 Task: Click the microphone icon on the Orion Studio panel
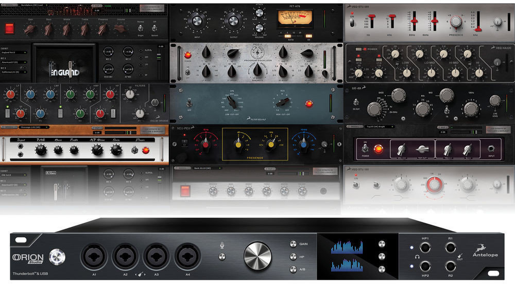click(x=222, y=245)
